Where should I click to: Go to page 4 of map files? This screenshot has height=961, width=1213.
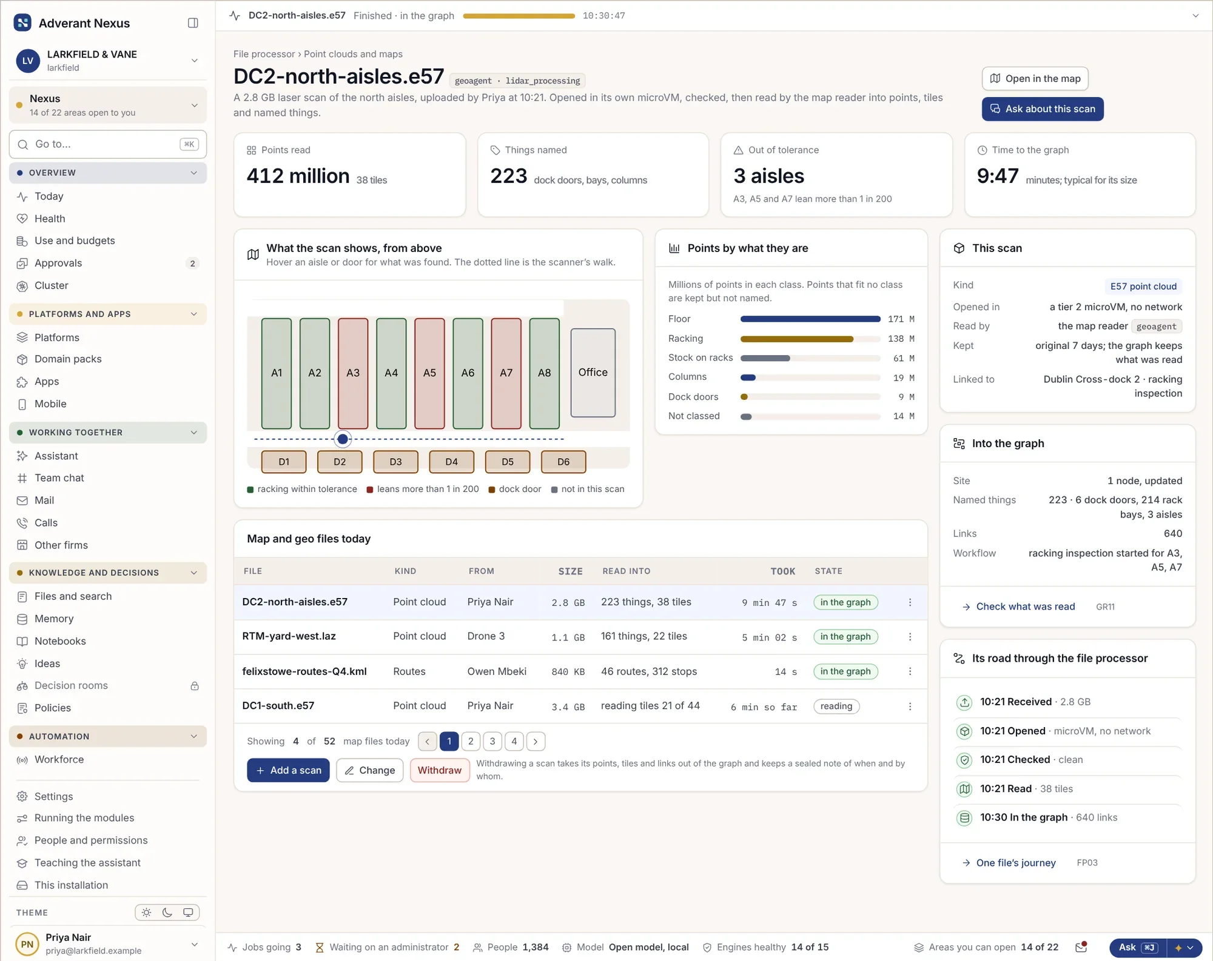514,741
